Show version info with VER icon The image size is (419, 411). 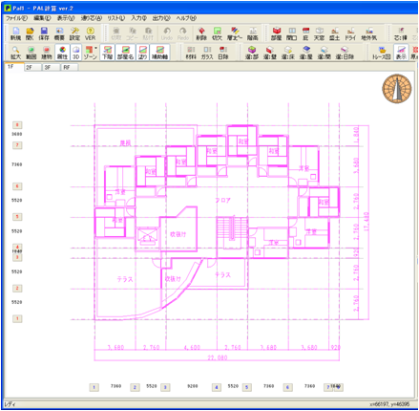pos(90,33)
